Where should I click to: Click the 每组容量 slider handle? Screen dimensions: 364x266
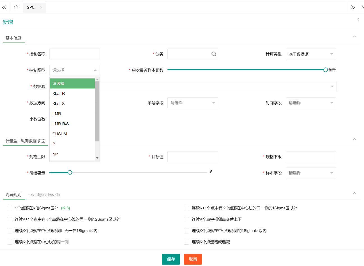click(x=70, y=172)
